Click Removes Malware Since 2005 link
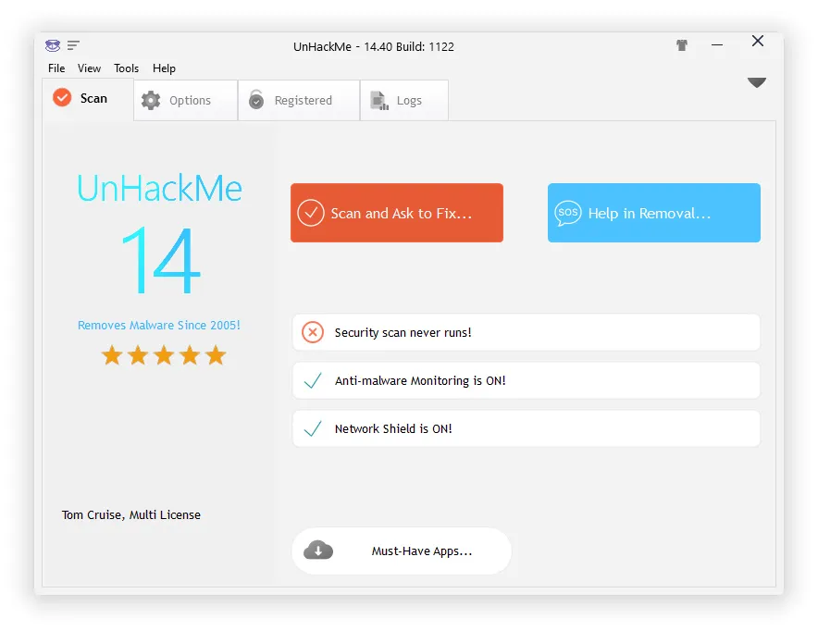This screenshot has width=818, height=631. tap(159, 326)
